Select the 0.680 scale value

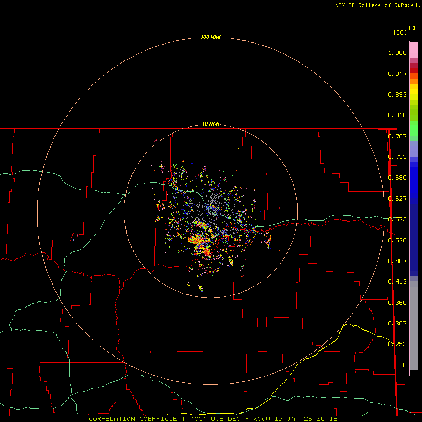tap(397, 178)
